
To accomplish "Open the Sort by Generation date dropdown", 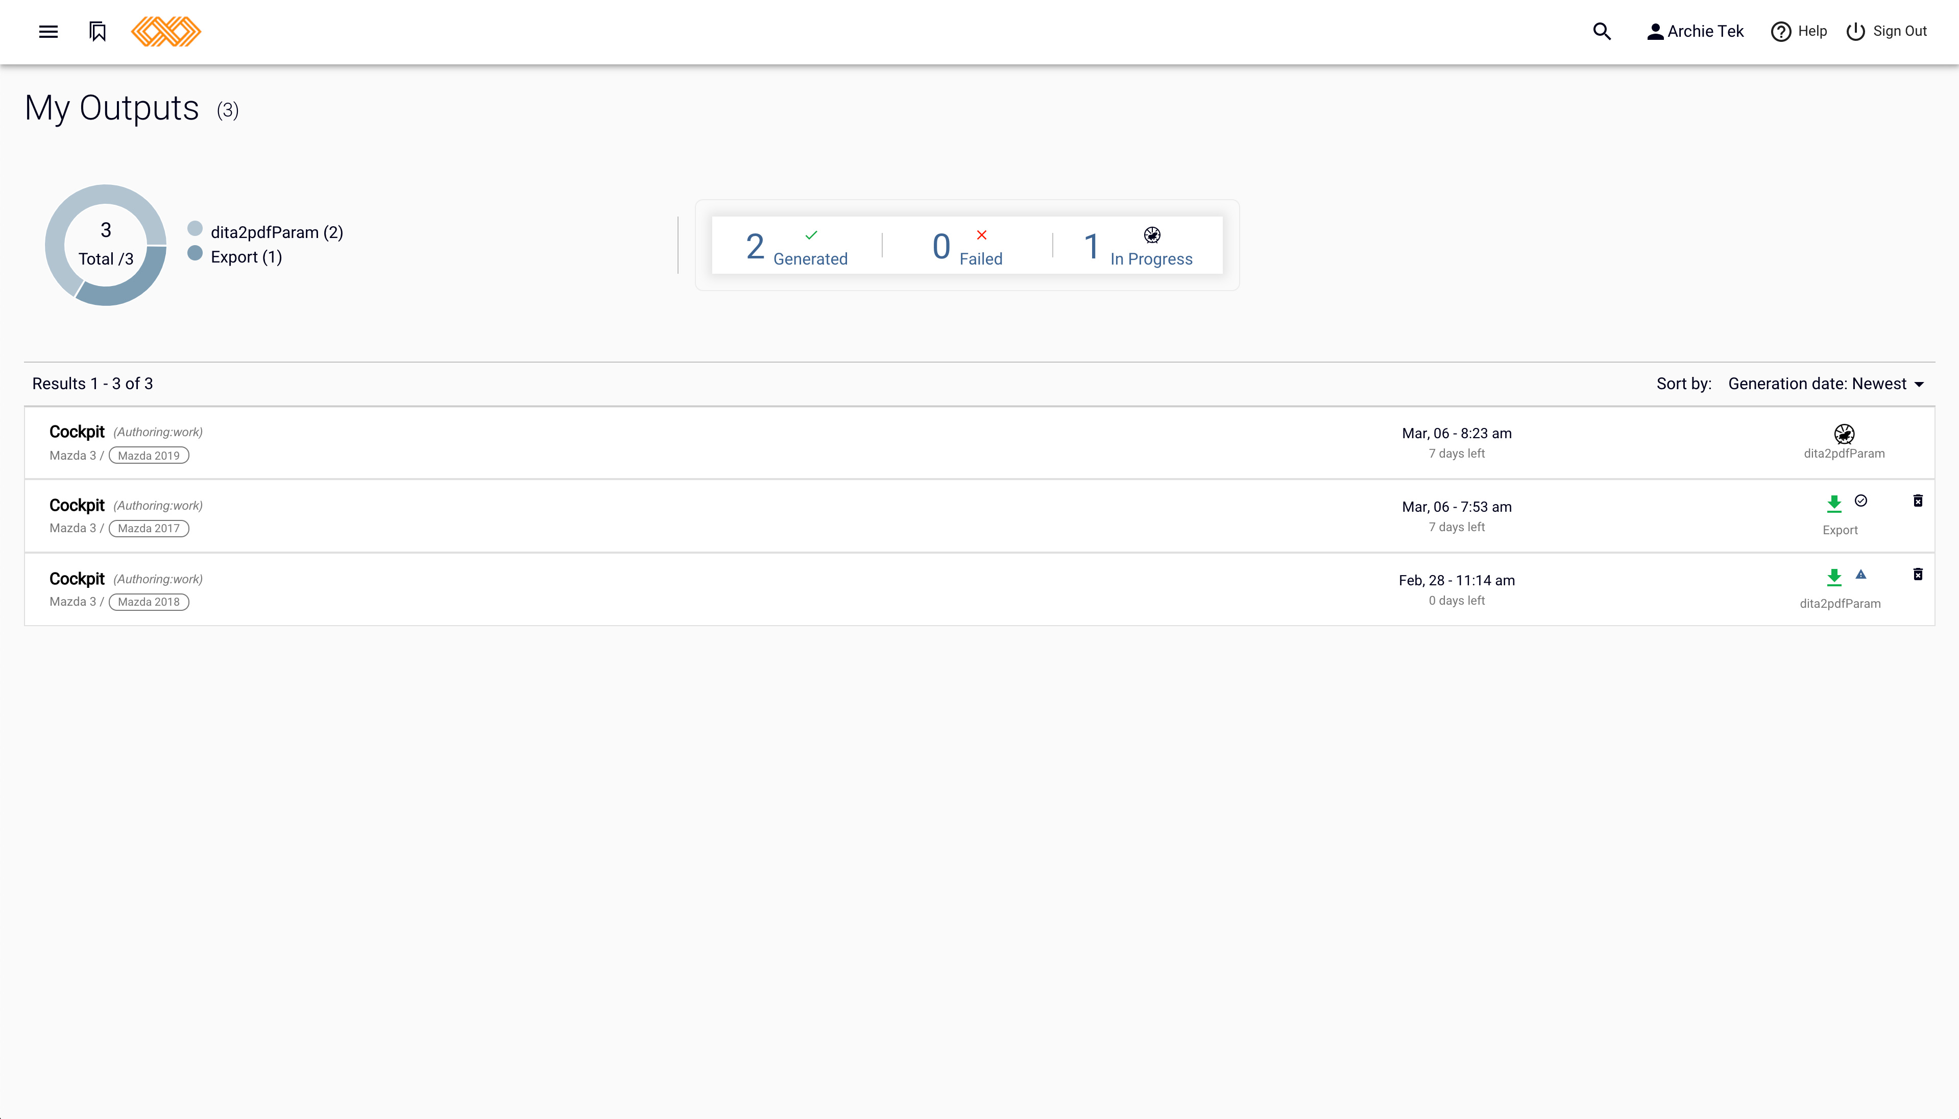I will [x=1825, y=384].
